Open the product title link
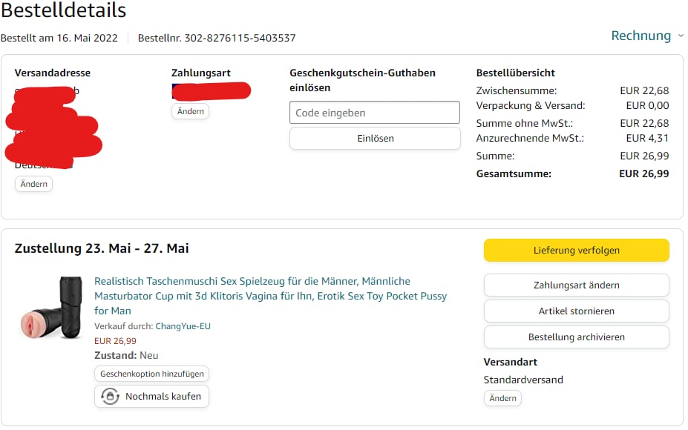Screen dimensions: 688x430 coord(270,296)
